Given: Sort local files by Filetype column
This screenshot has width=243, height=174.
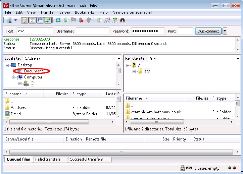Looking at the screenshot, I should click(x=87, y=94).
